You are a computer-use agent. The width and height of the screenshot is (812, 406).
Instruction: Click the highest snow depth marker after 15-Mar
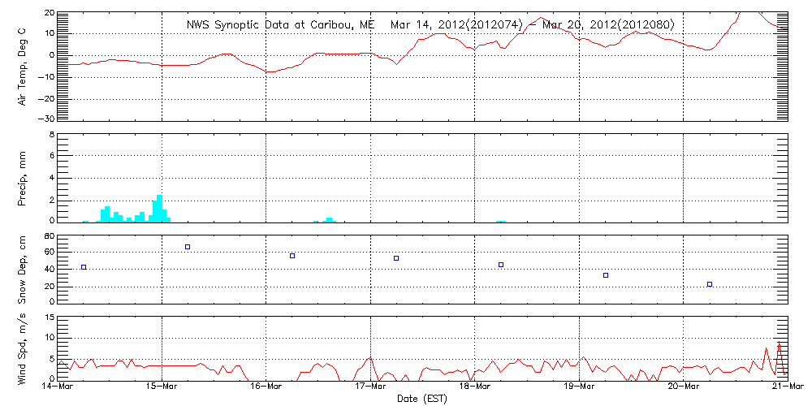click(188, 247)
